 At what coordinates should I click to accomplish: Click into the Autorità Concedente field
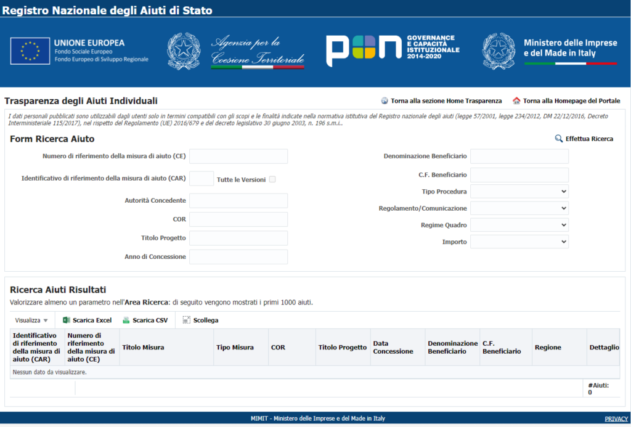pyautogui.click(x=238, y=200)
